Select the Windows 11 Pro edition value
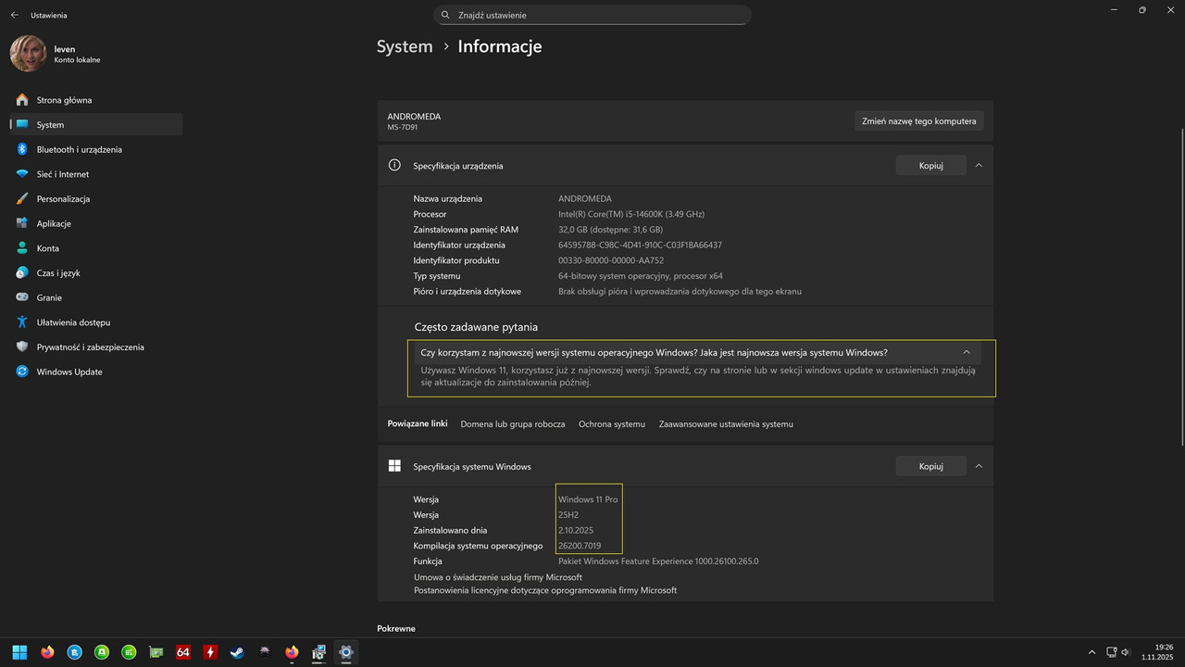Image resolution: width=1185 pixels, height=667 pixels. pyautogui.click(x=588, y=499)
